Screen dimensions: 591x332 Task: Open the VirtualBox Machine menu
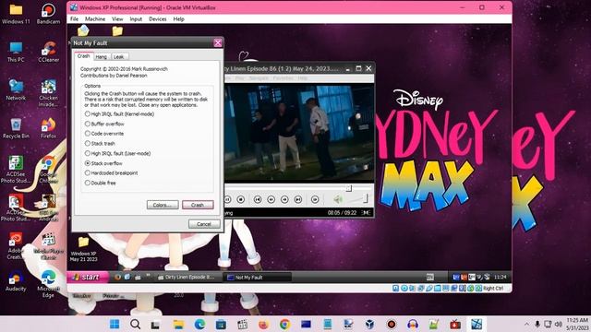click(x=95, y=18)
